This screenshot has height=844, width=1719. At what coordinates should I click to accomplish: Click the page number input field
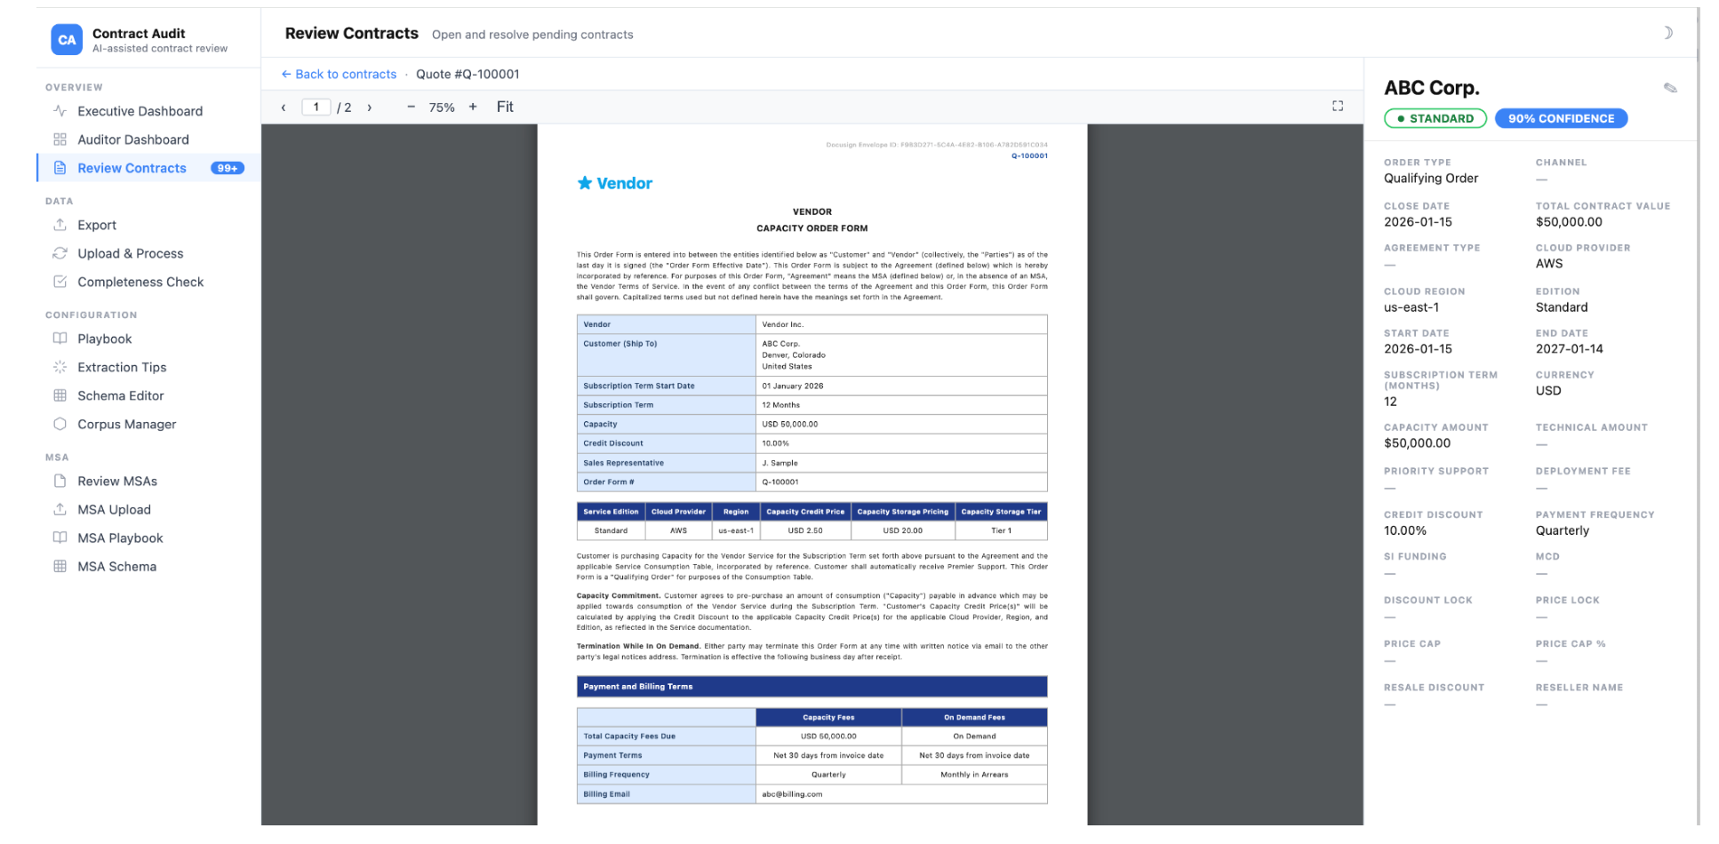[x=316, y=107]
